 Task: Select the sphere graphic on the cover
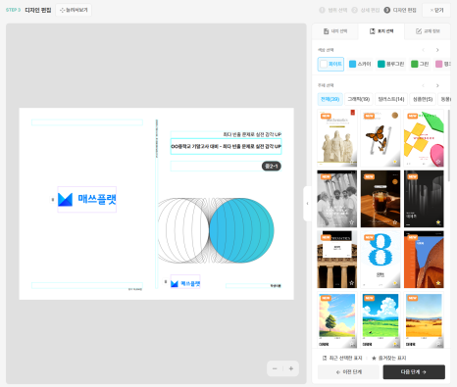coord(216,230)
